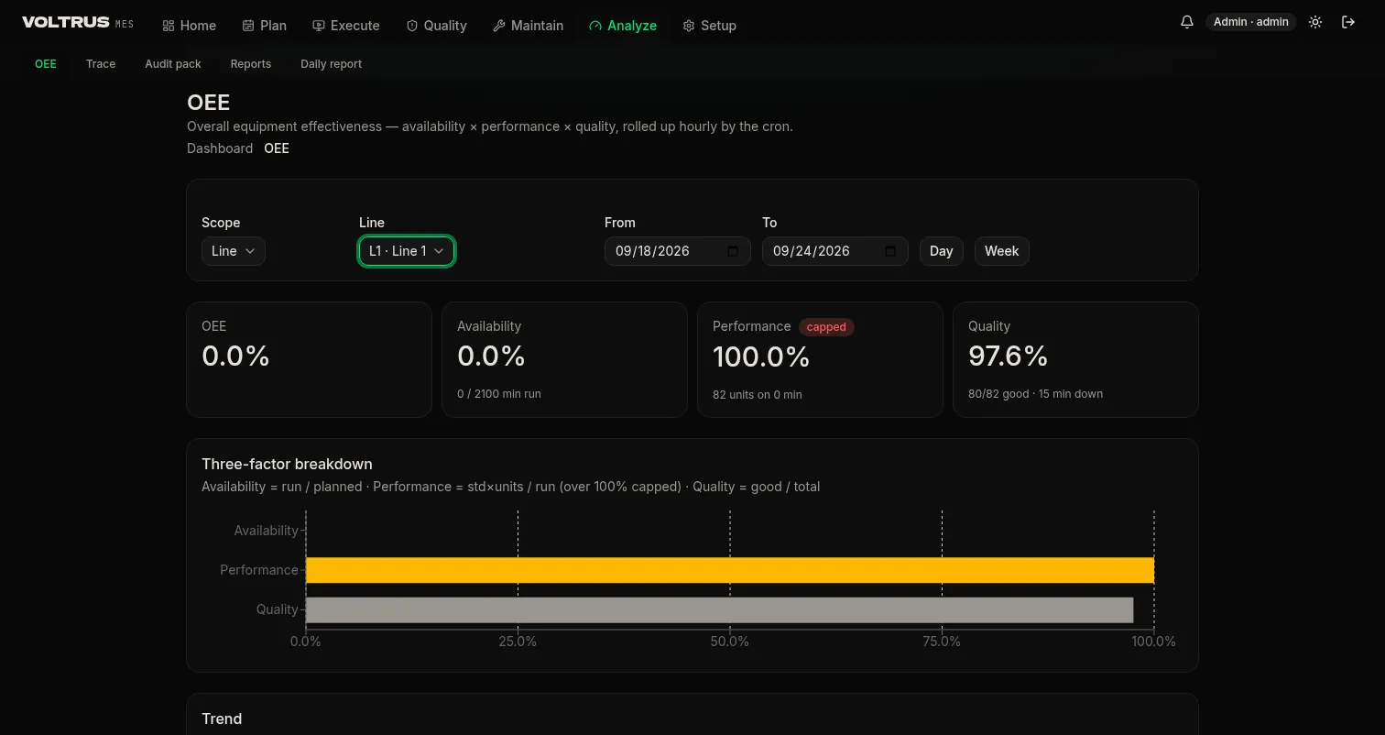
Task: Click the From date field 09/18/2026
Action: click(678, 251)
